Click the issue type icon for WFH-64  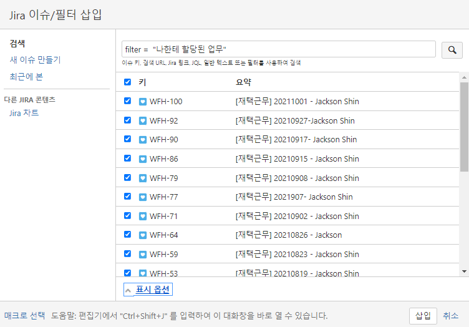[143, 235]
